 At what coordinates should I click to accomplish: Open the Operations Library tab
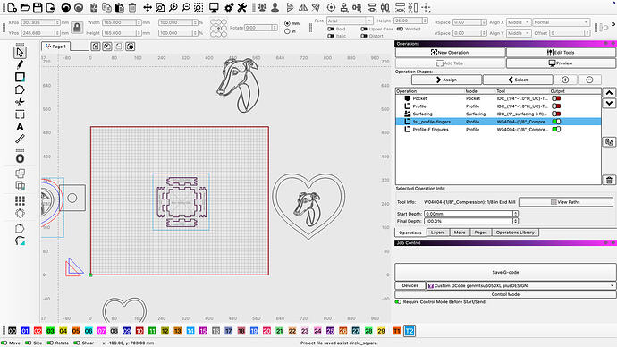pyautogui.click(x=515, y=233)
